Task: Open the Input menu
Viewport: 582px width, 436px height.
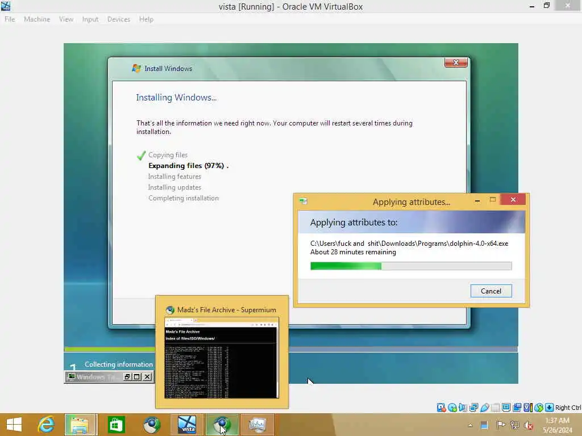Action: tap(90, 19)
